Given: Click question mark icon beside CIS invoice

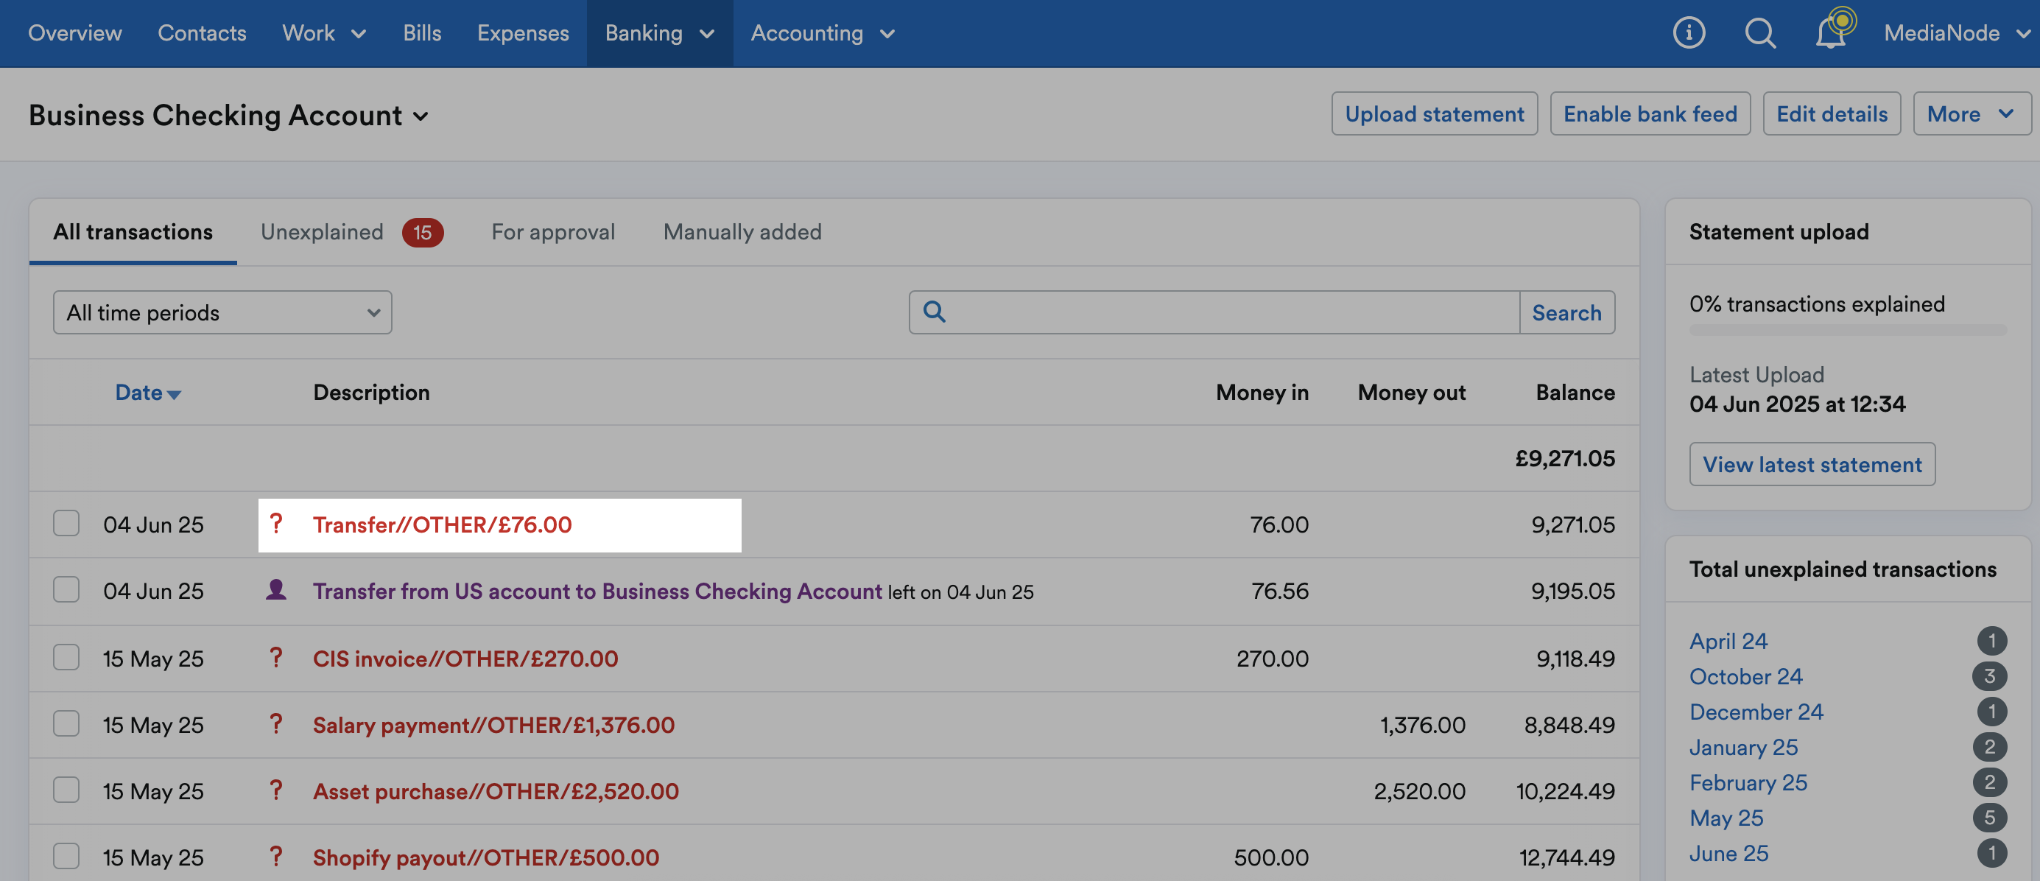Looking at the screenshot, I should [x=275, y=658].
